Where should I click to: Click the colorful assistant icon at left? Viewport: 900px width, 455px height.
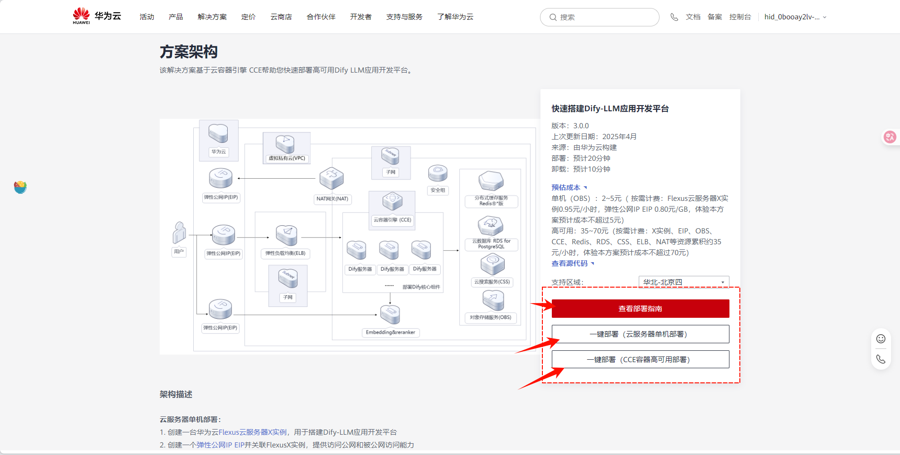coord(20,187)
